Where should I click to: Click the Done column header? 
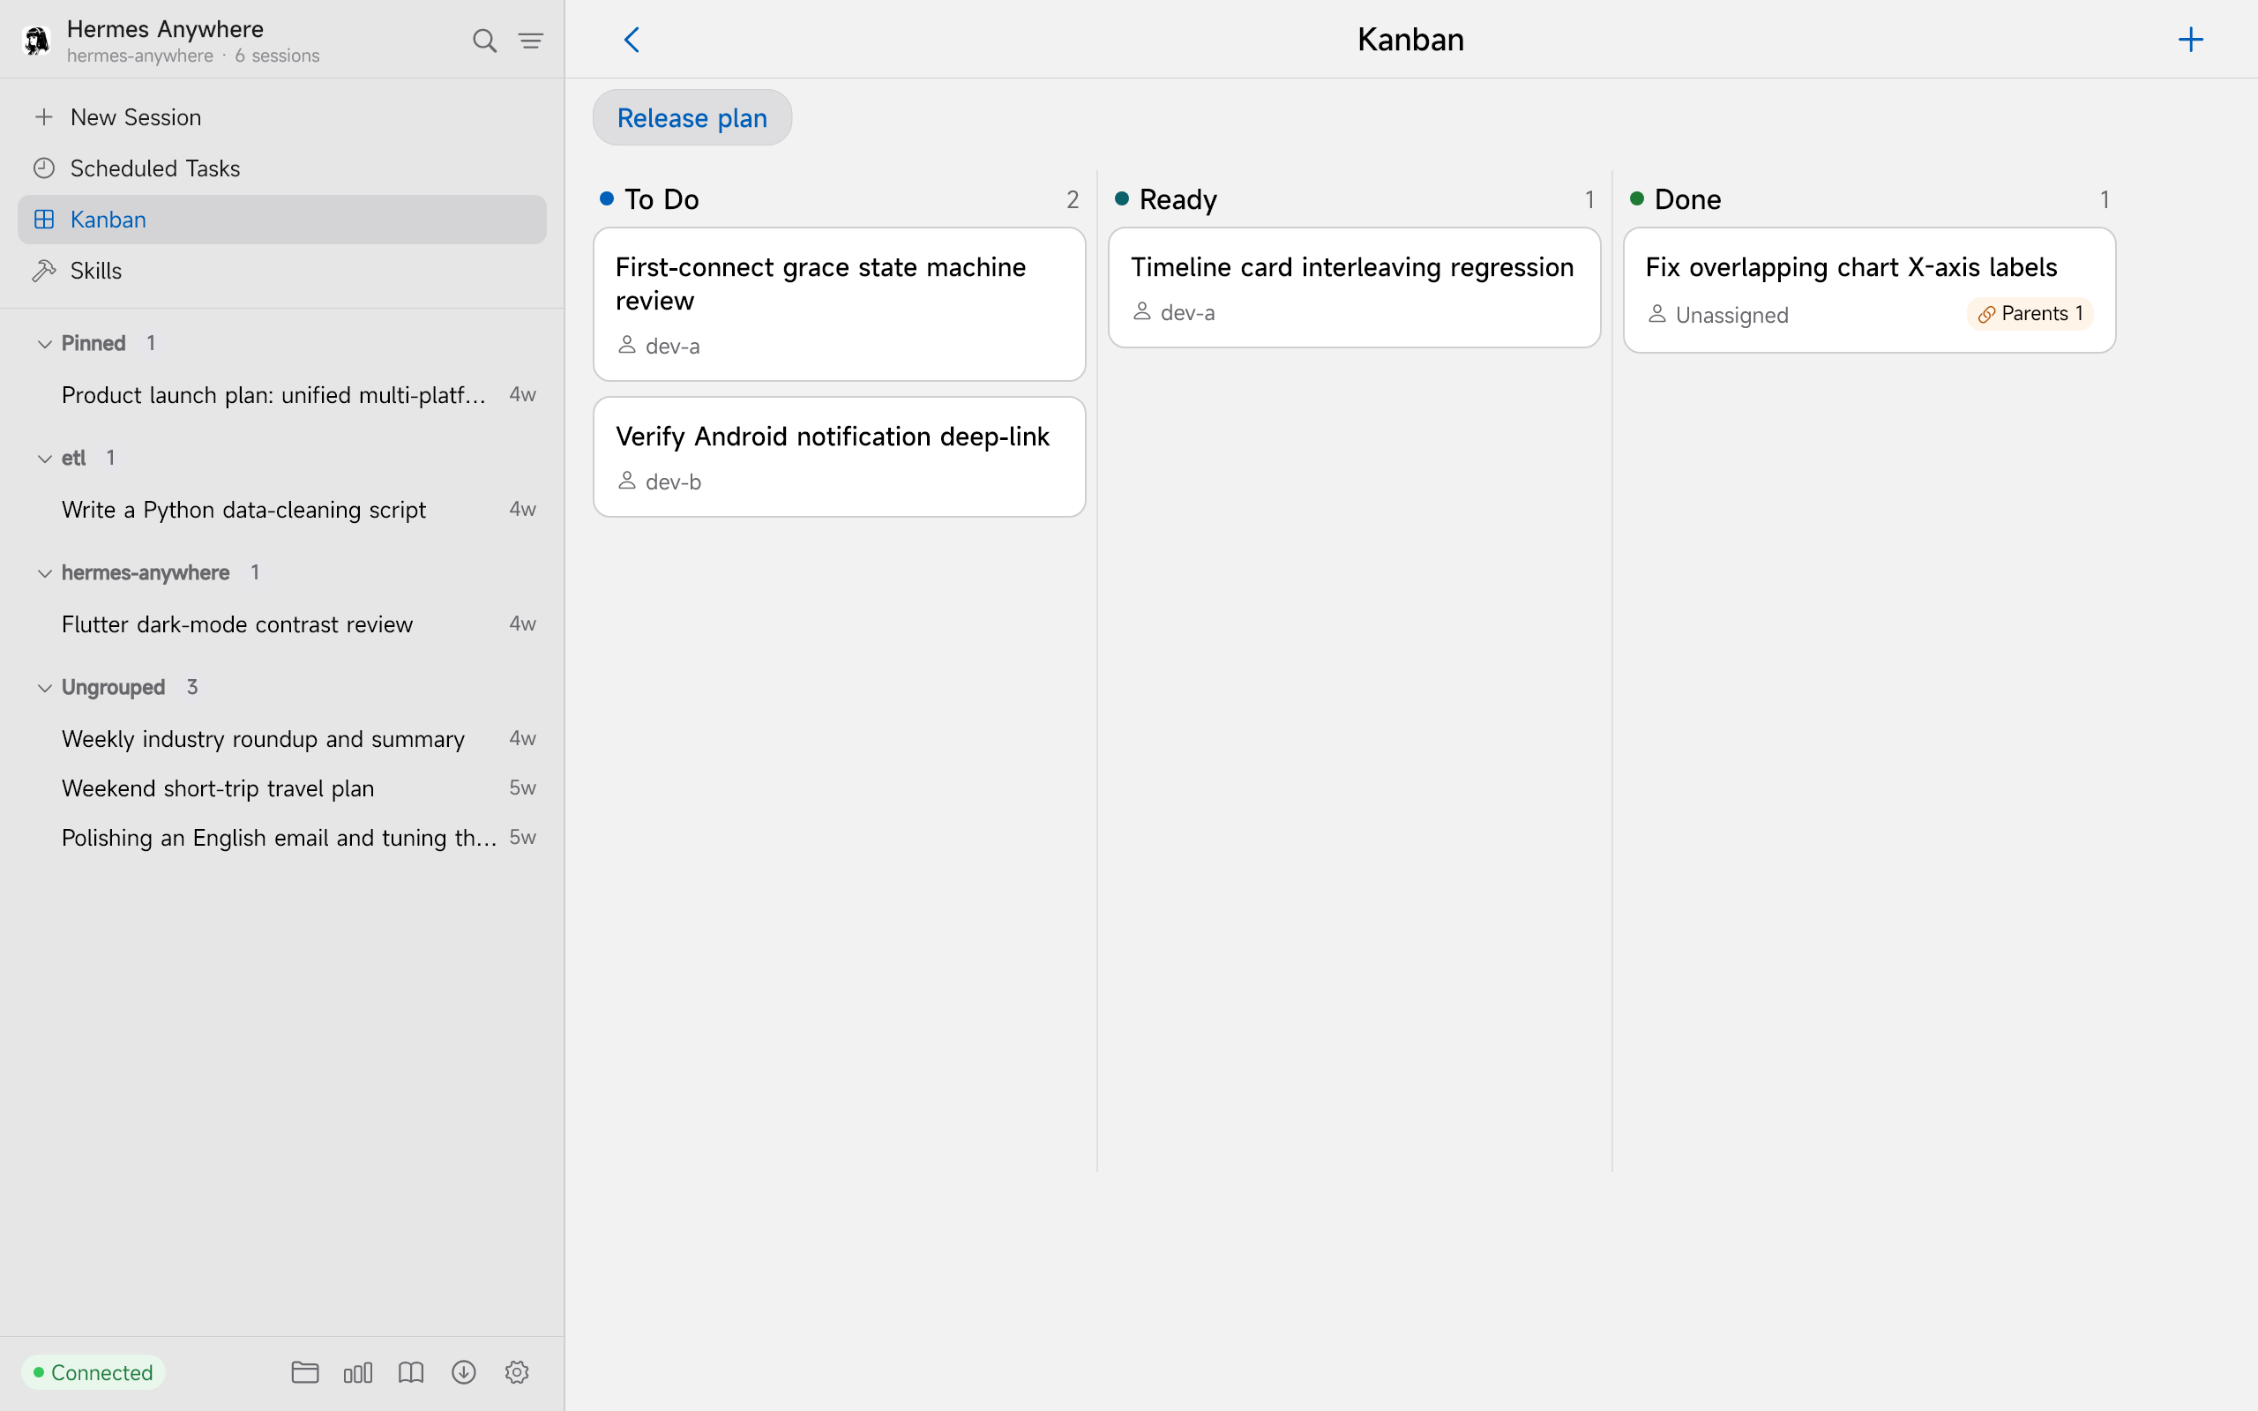1869,198
